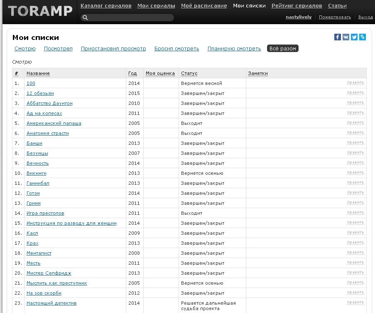Screen dimensions: 375x313
Task: Open Крах series page
Action: (32, 243)
